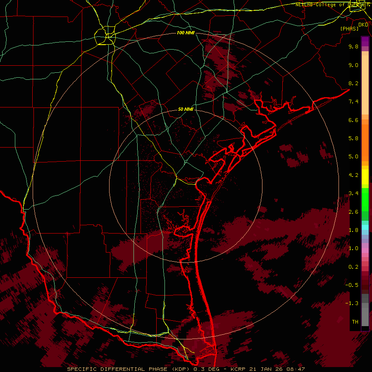Click the 8.2 scale value

pos(353,83)
